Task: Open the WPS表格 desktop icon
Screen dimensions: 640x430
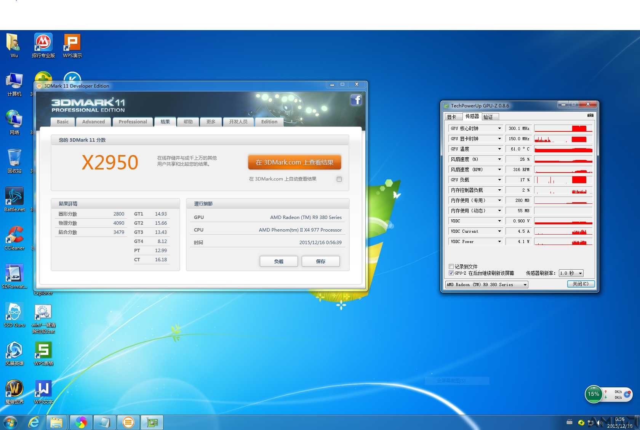Action: [43, 353]
